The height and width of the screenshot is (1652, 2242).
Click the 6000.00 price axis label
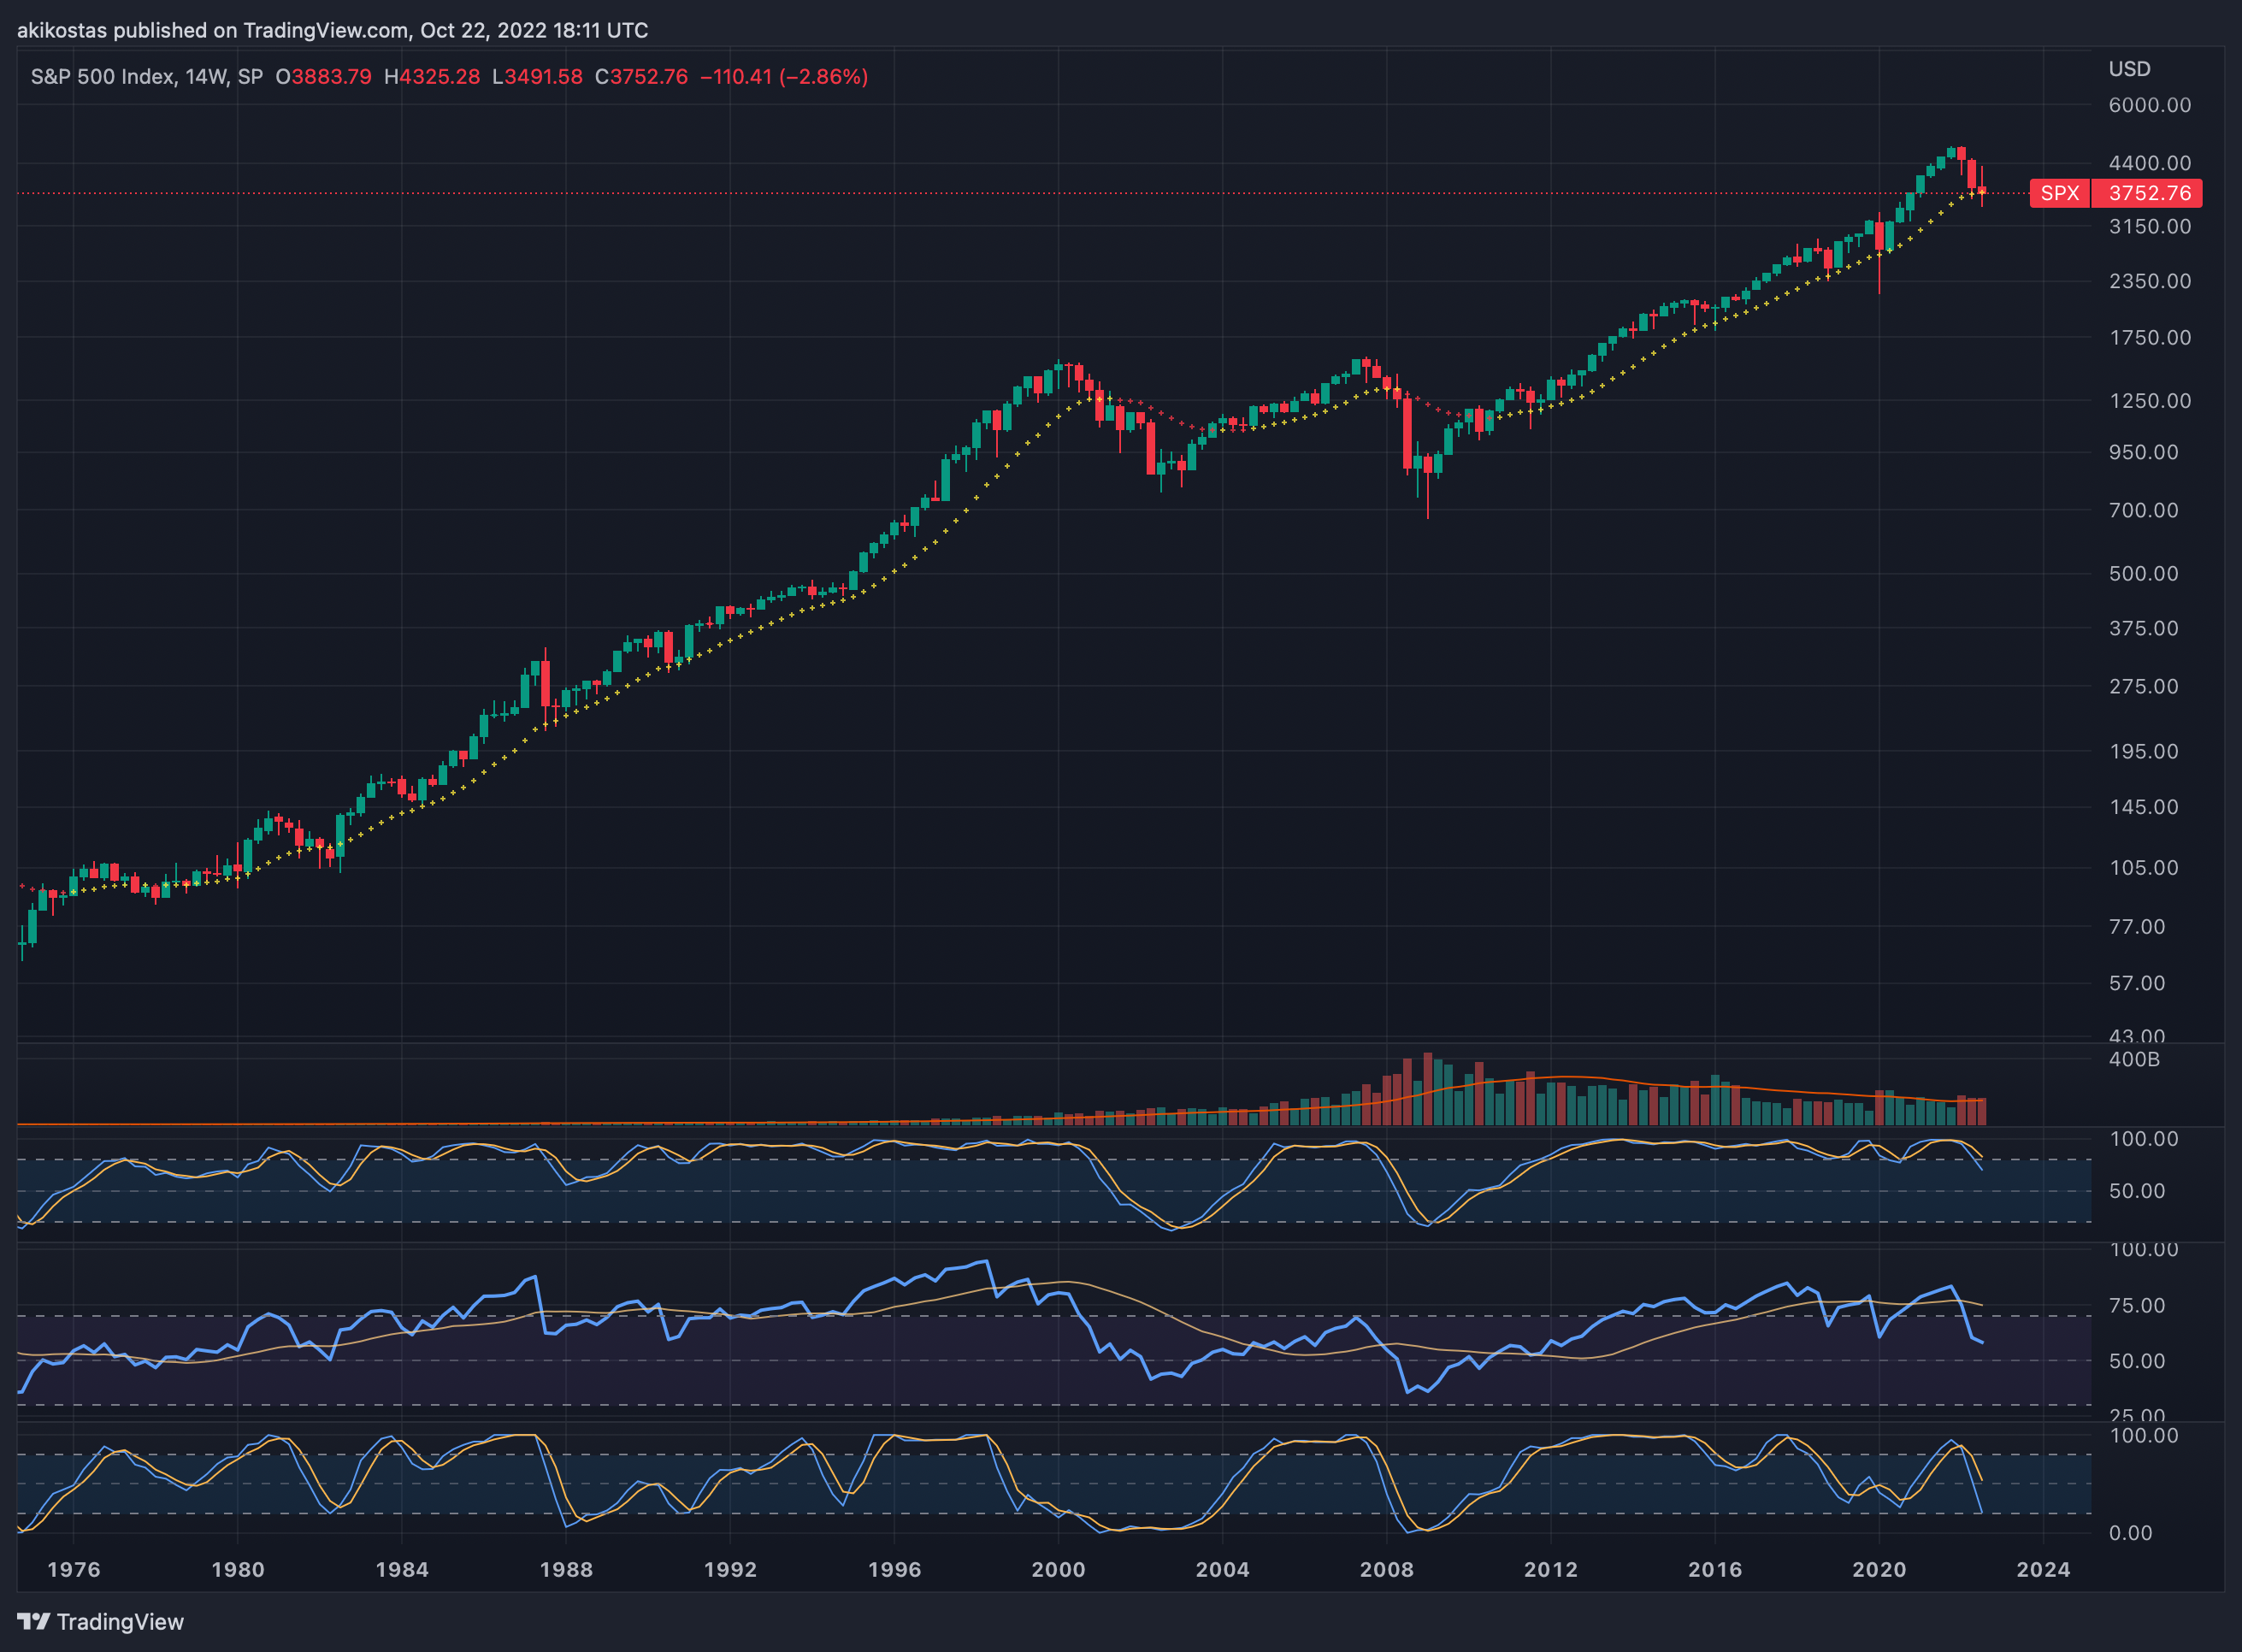pos(2149,105)
